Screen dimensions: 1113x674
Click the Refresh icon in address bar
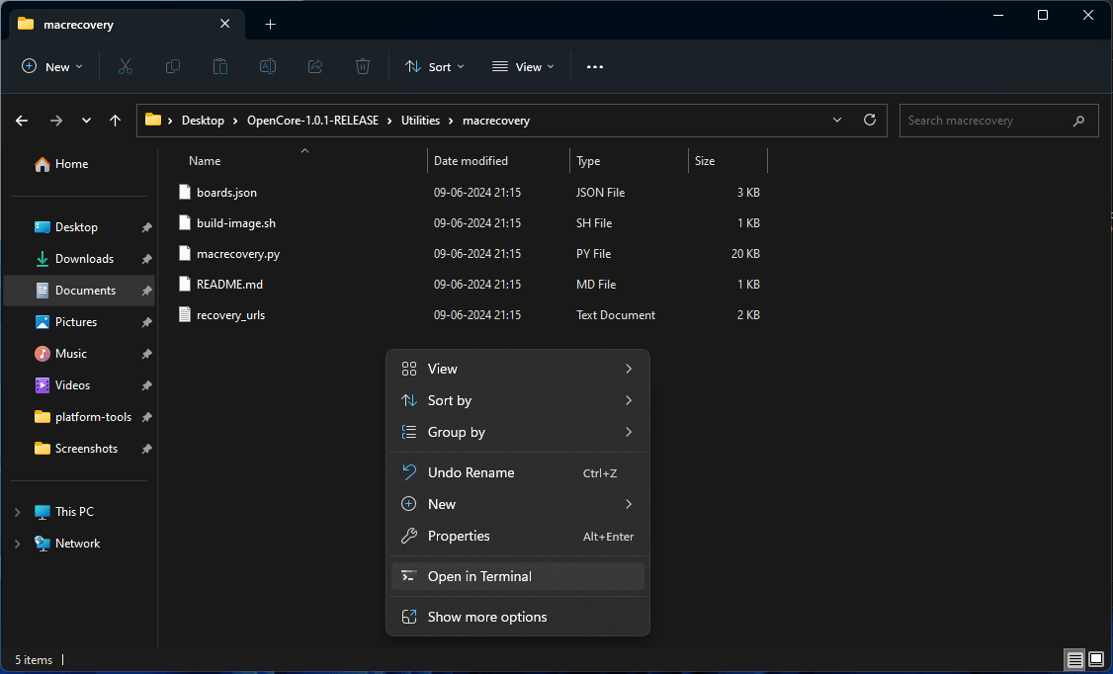click(x=870, y=121)
